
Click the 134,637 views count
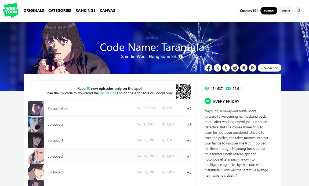pyautogui.click(x=217, y=88)
